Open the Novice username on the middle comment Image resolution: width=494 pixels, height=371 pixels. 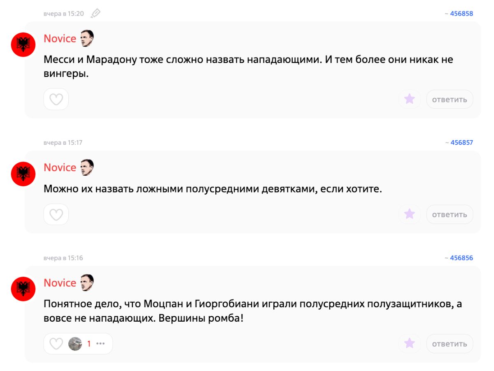tap(60, 168)
